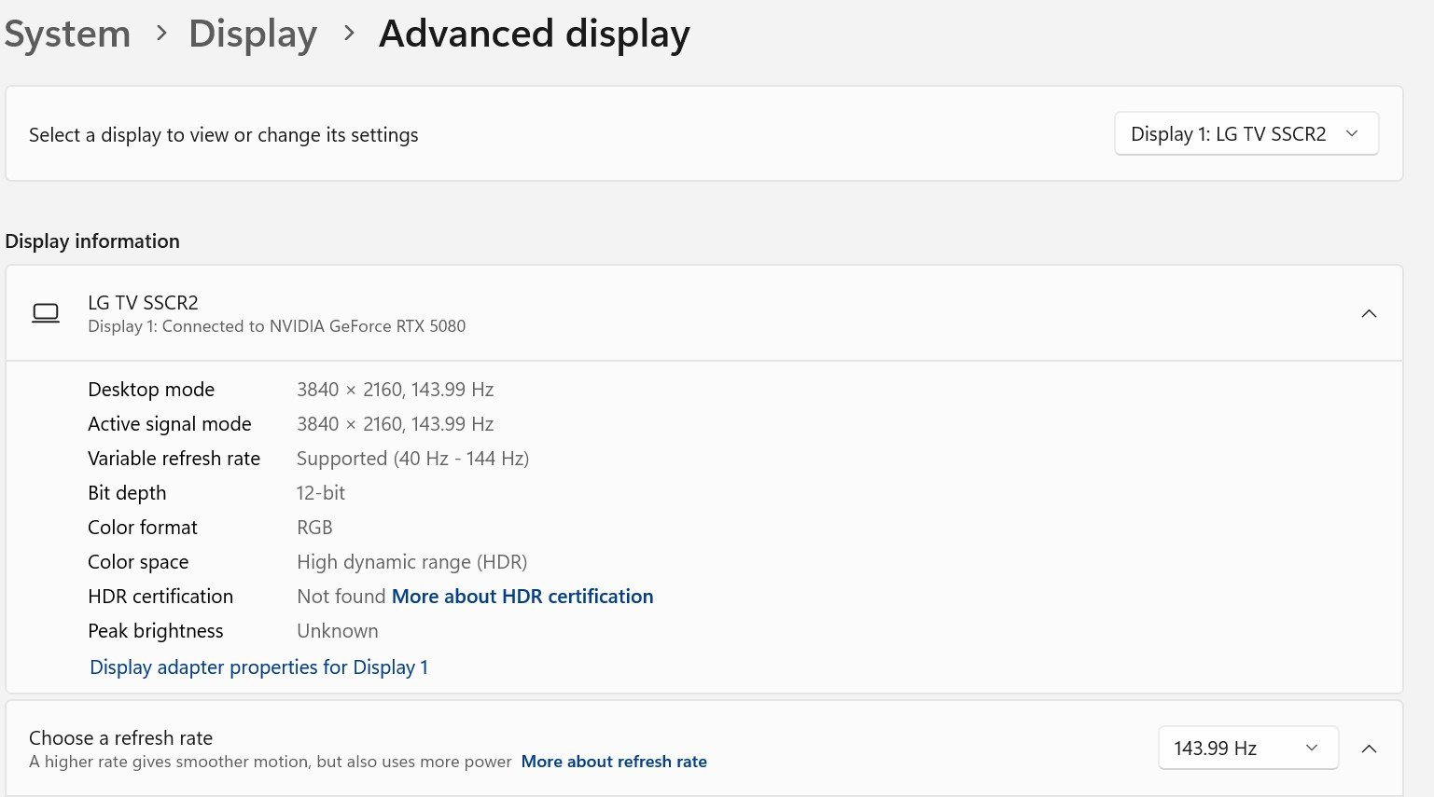The width and height of the screenshot is (1434, 797).
Task: Open Display adapter properties for Display 1
Action: 258,667
